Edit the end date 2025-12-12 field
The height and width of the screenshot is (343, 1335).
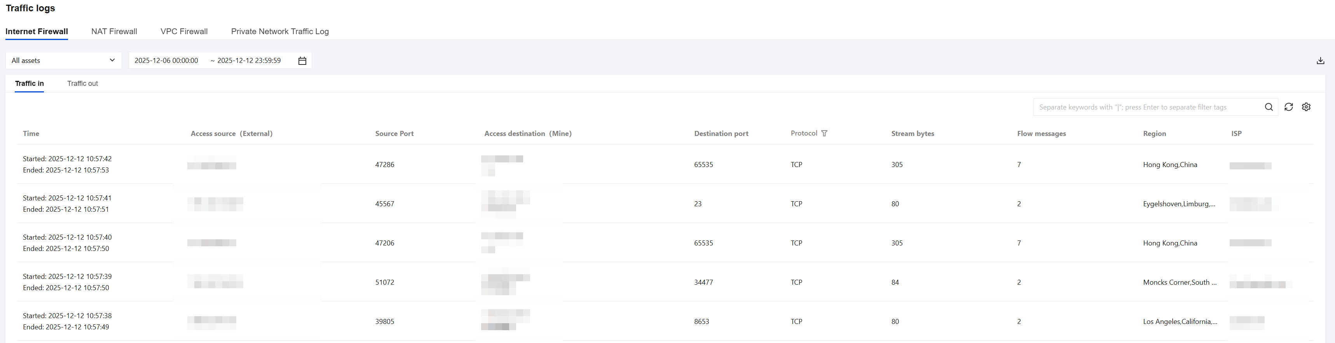[x=249, y=61]
